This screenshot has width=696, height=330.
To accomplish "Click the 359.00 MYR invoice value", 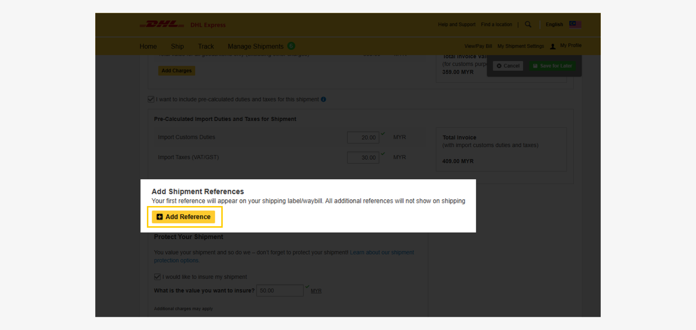I will click(x=458, y=72).
